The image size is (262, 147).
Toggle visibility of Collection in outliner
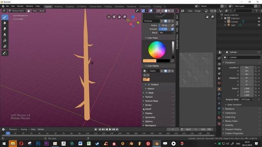point(259,18)
